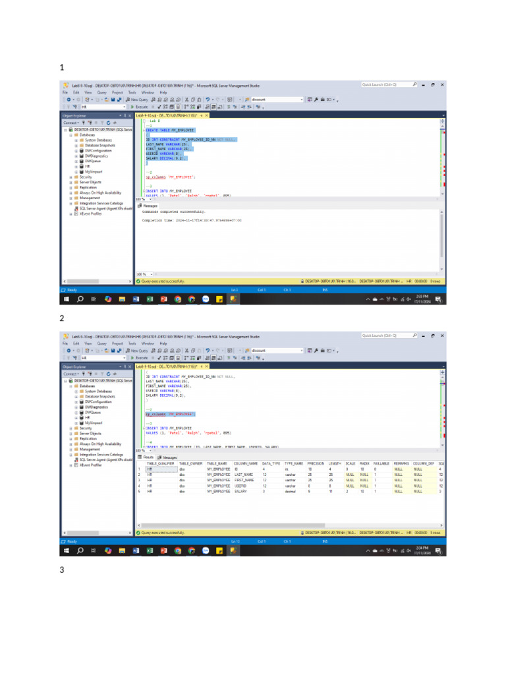The width and height of the screenshot is (506, 675).
Task: Open Chrome from screenshot 2 taskbar
Action: [178, 550]
